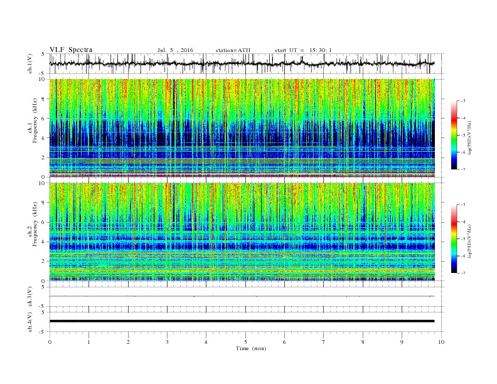497x384 pixels.
Task: Click the 'ch.3(V)' axis label
Action: [30, 297]
